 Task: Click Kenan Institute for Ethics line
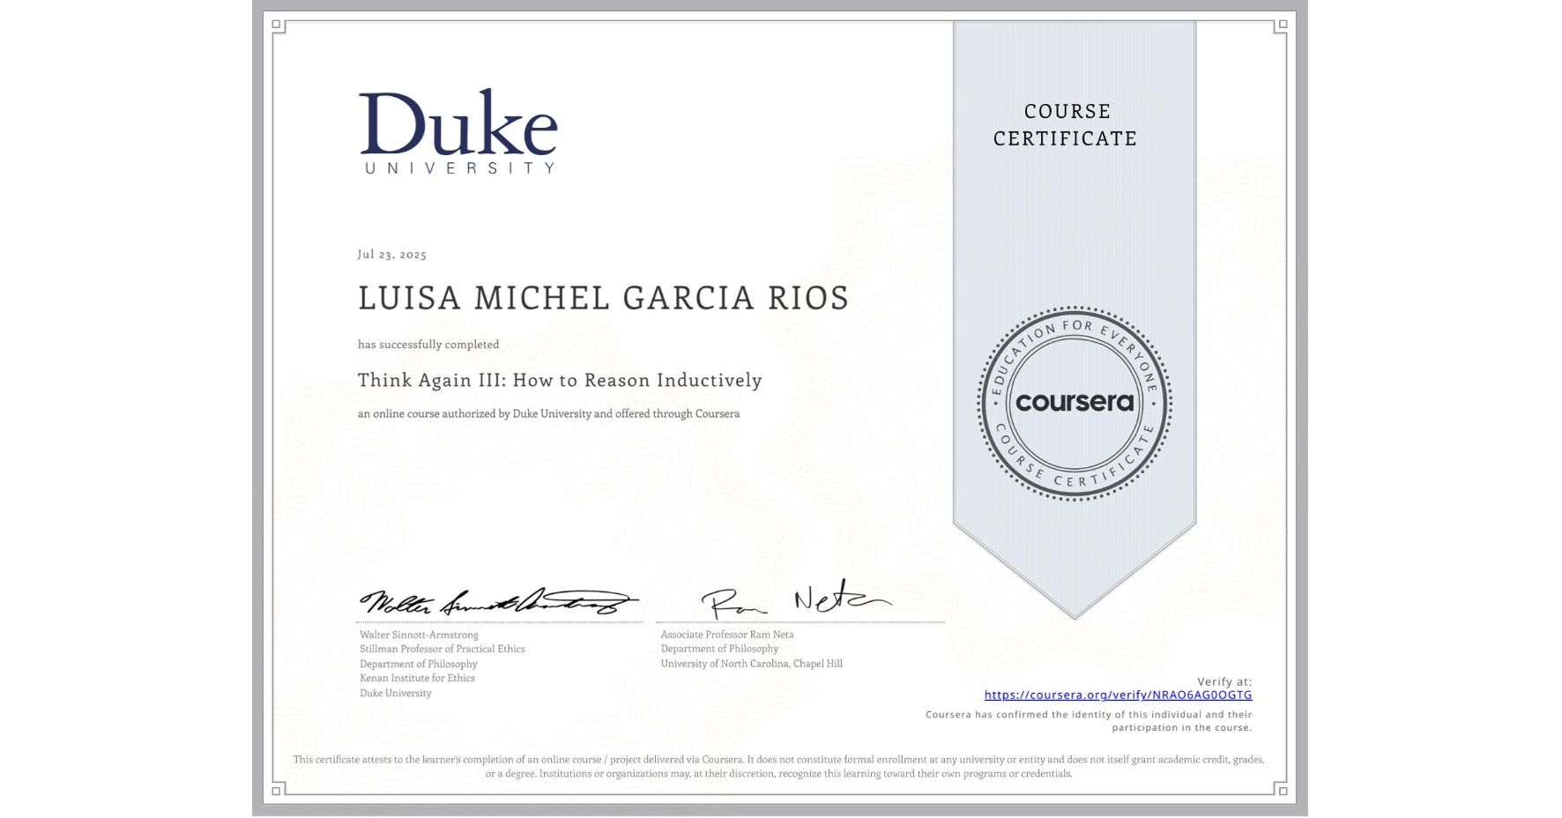click(417, 678)
